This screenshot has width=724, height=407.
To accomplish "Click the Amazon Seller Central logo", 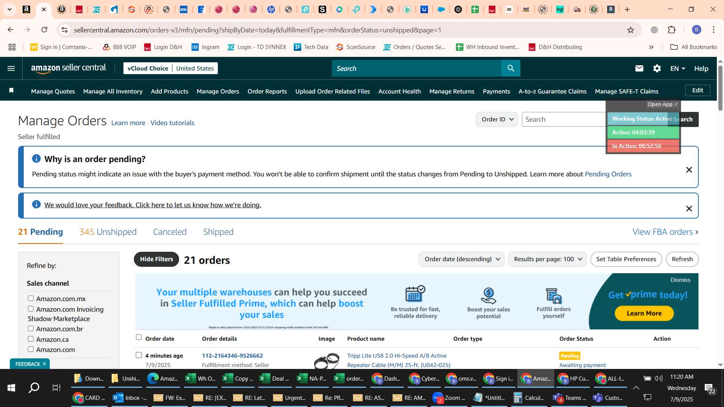I will pyautogui.click(x=68, y=68).
